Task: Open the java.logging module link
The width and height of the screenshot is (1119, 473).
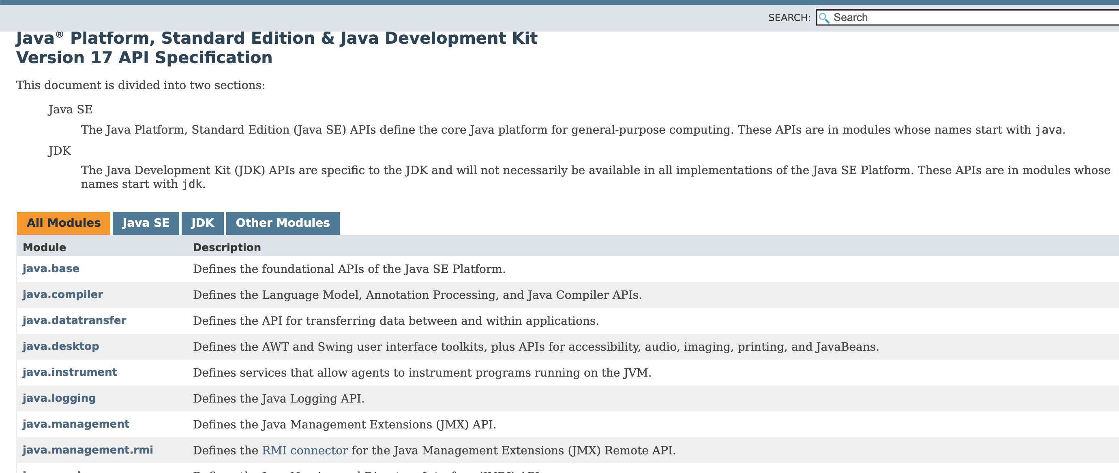Action: point(59,398)
